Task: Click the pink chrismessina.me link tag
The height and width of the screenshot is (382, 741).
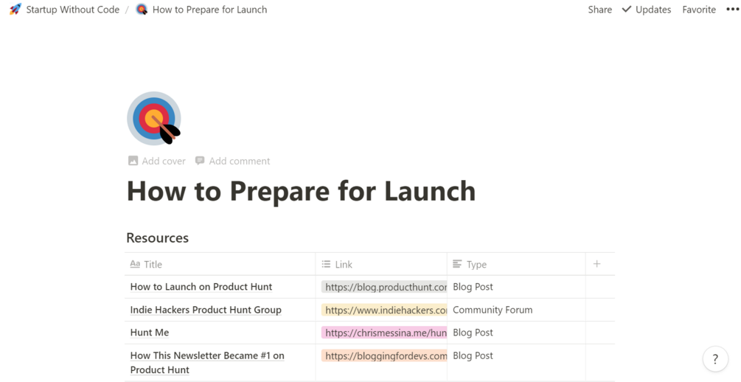Action: coord(385,333)
